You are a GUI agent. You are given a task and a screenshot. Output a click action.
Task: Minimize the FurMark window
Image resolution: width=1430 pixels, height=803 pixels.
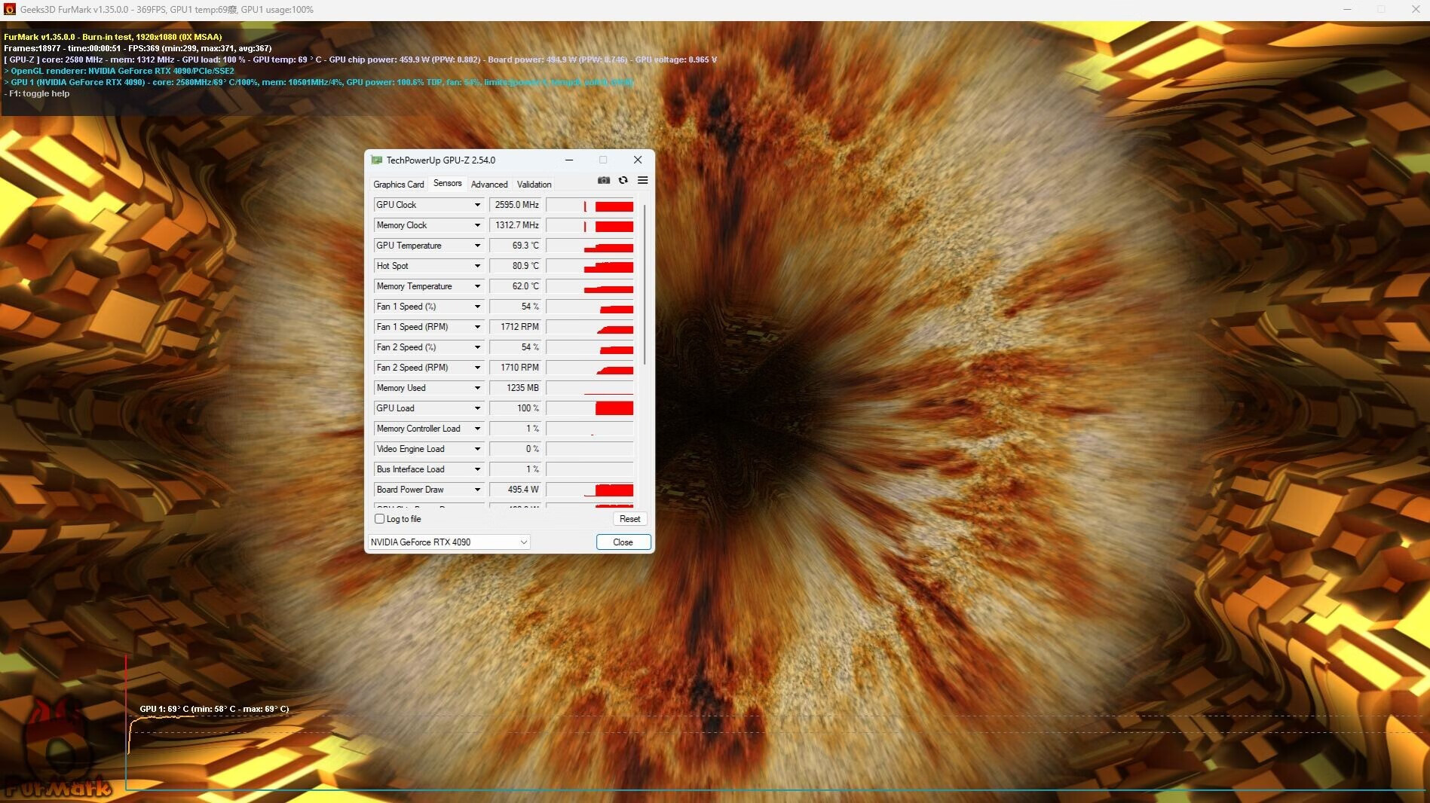click(x=1347, y=10)
